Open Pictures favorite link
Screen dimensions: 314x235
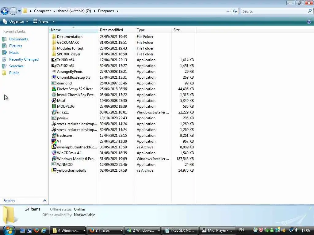click(x=16, y=46)
